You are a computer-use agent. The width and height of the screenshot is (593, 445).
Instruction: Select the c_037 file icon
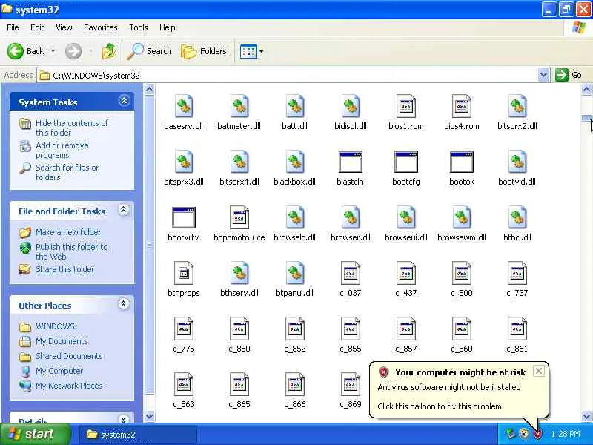pyautogui.click(x=351, y=273)
